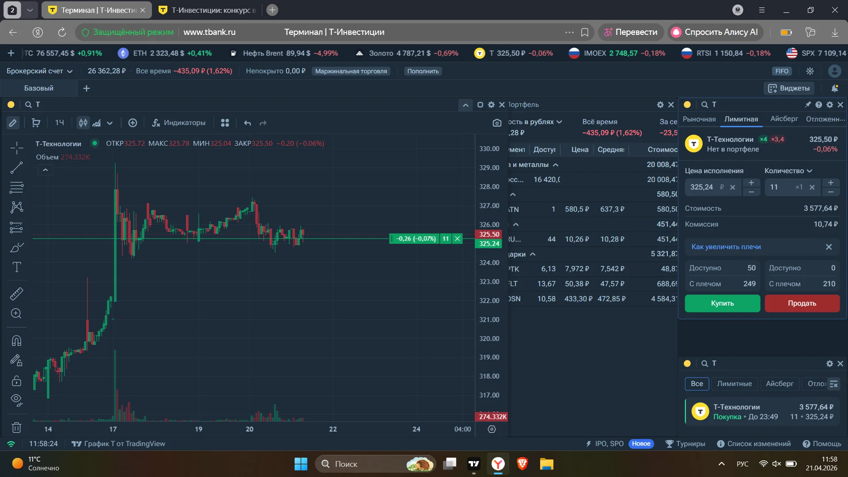Delete drawings with trash icon
848x477 pixels.
(x=16, y=427)
